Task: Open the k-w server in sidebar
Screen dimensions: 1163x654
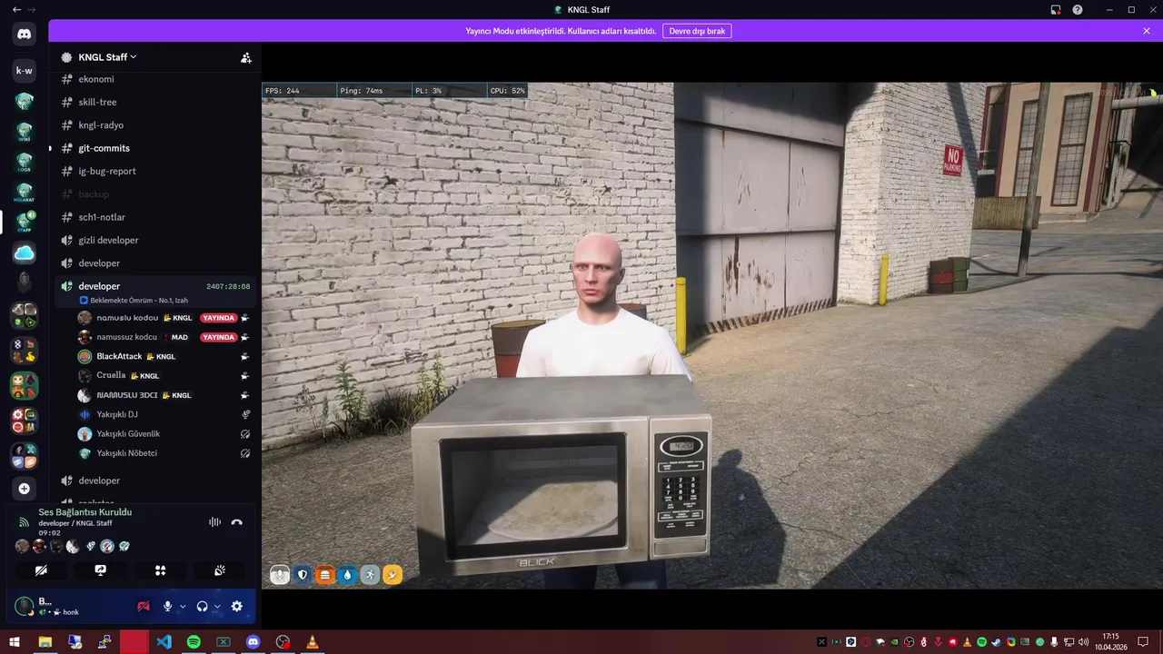Action: pyautogui.click(x=25, y=71)
